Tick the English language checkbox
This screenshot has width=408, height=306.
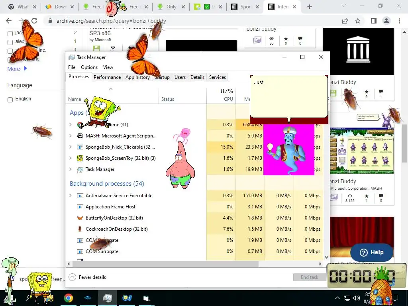(10, 100)
